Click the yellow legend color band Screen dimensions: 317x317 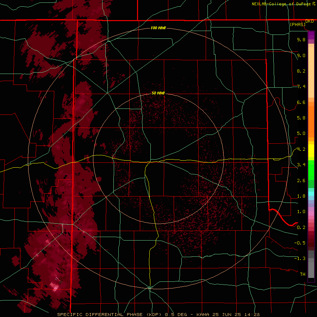click(311, 151)
